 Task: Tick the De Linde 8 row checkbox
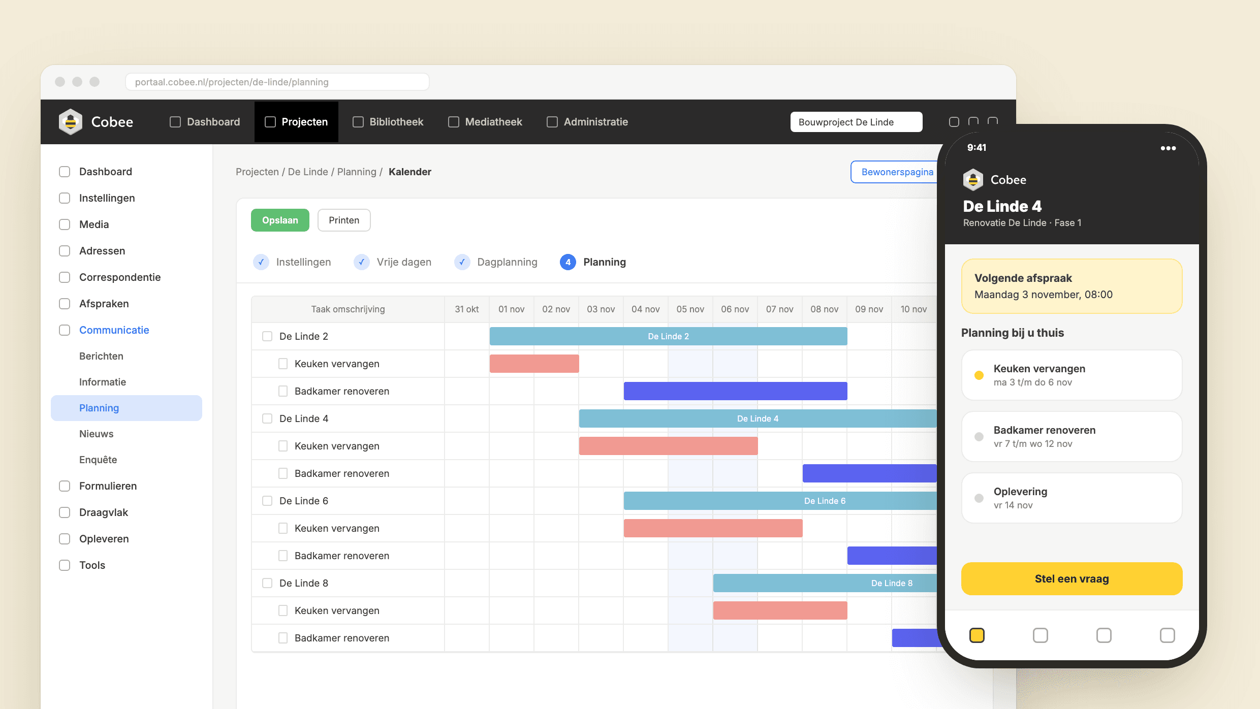coord(267,583)
